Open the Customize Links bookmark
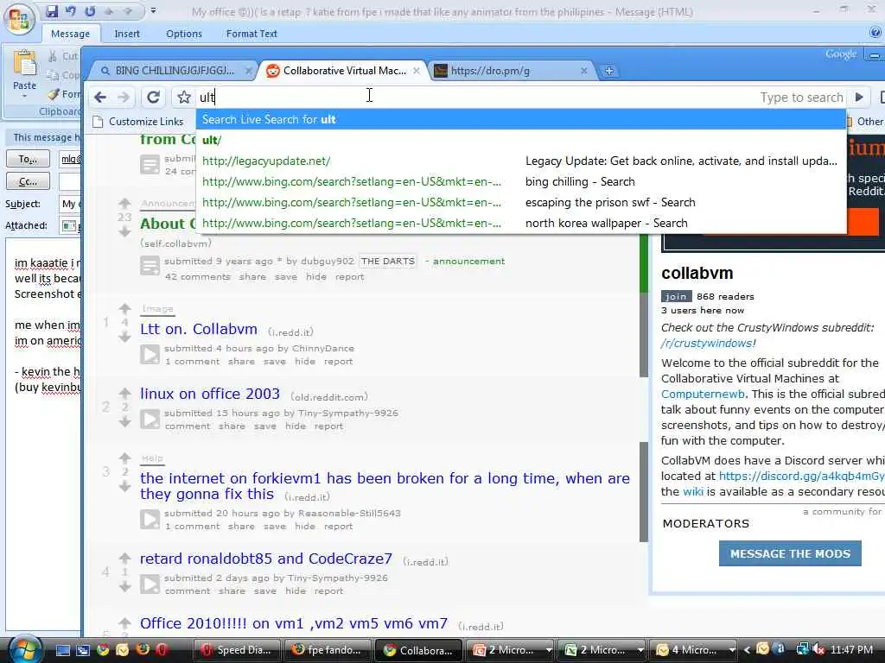The width and height of the screenshot is (885, 663). tap(139, 121)
